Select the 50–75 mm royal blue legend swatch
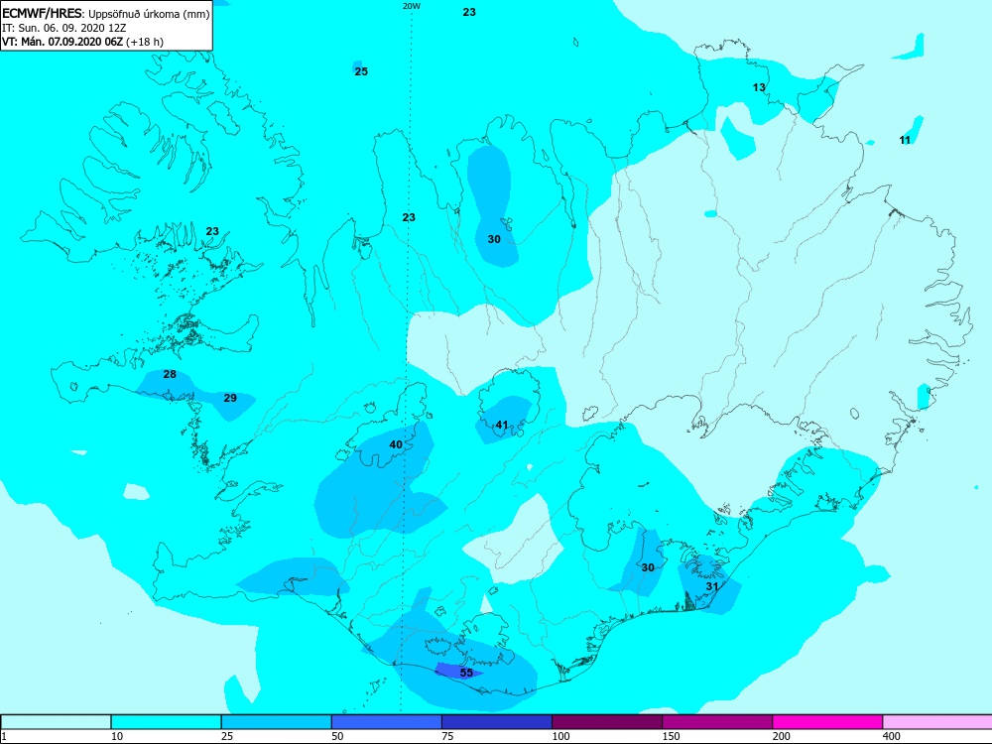Viewport: 992px width, 744px height. pos(387,722)
